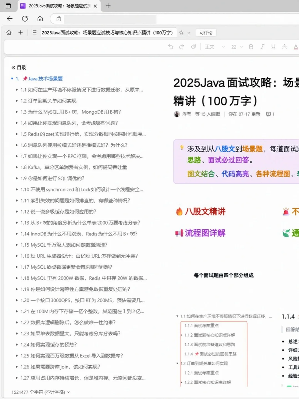Click the Undo icon in the toolbar

tap(171, 47)
